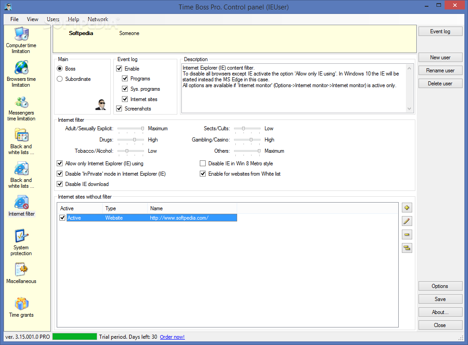Sort sites list by Type column
Viewport: 468px width, 345px height.
click(x=125, y=208)
